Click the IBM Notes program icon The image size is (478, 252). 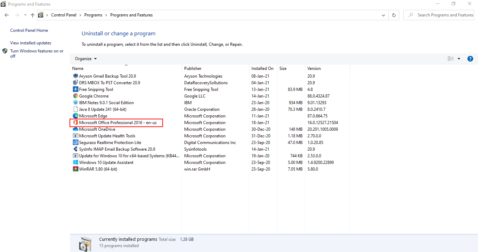pyautogui.click(x=75, y=102)
